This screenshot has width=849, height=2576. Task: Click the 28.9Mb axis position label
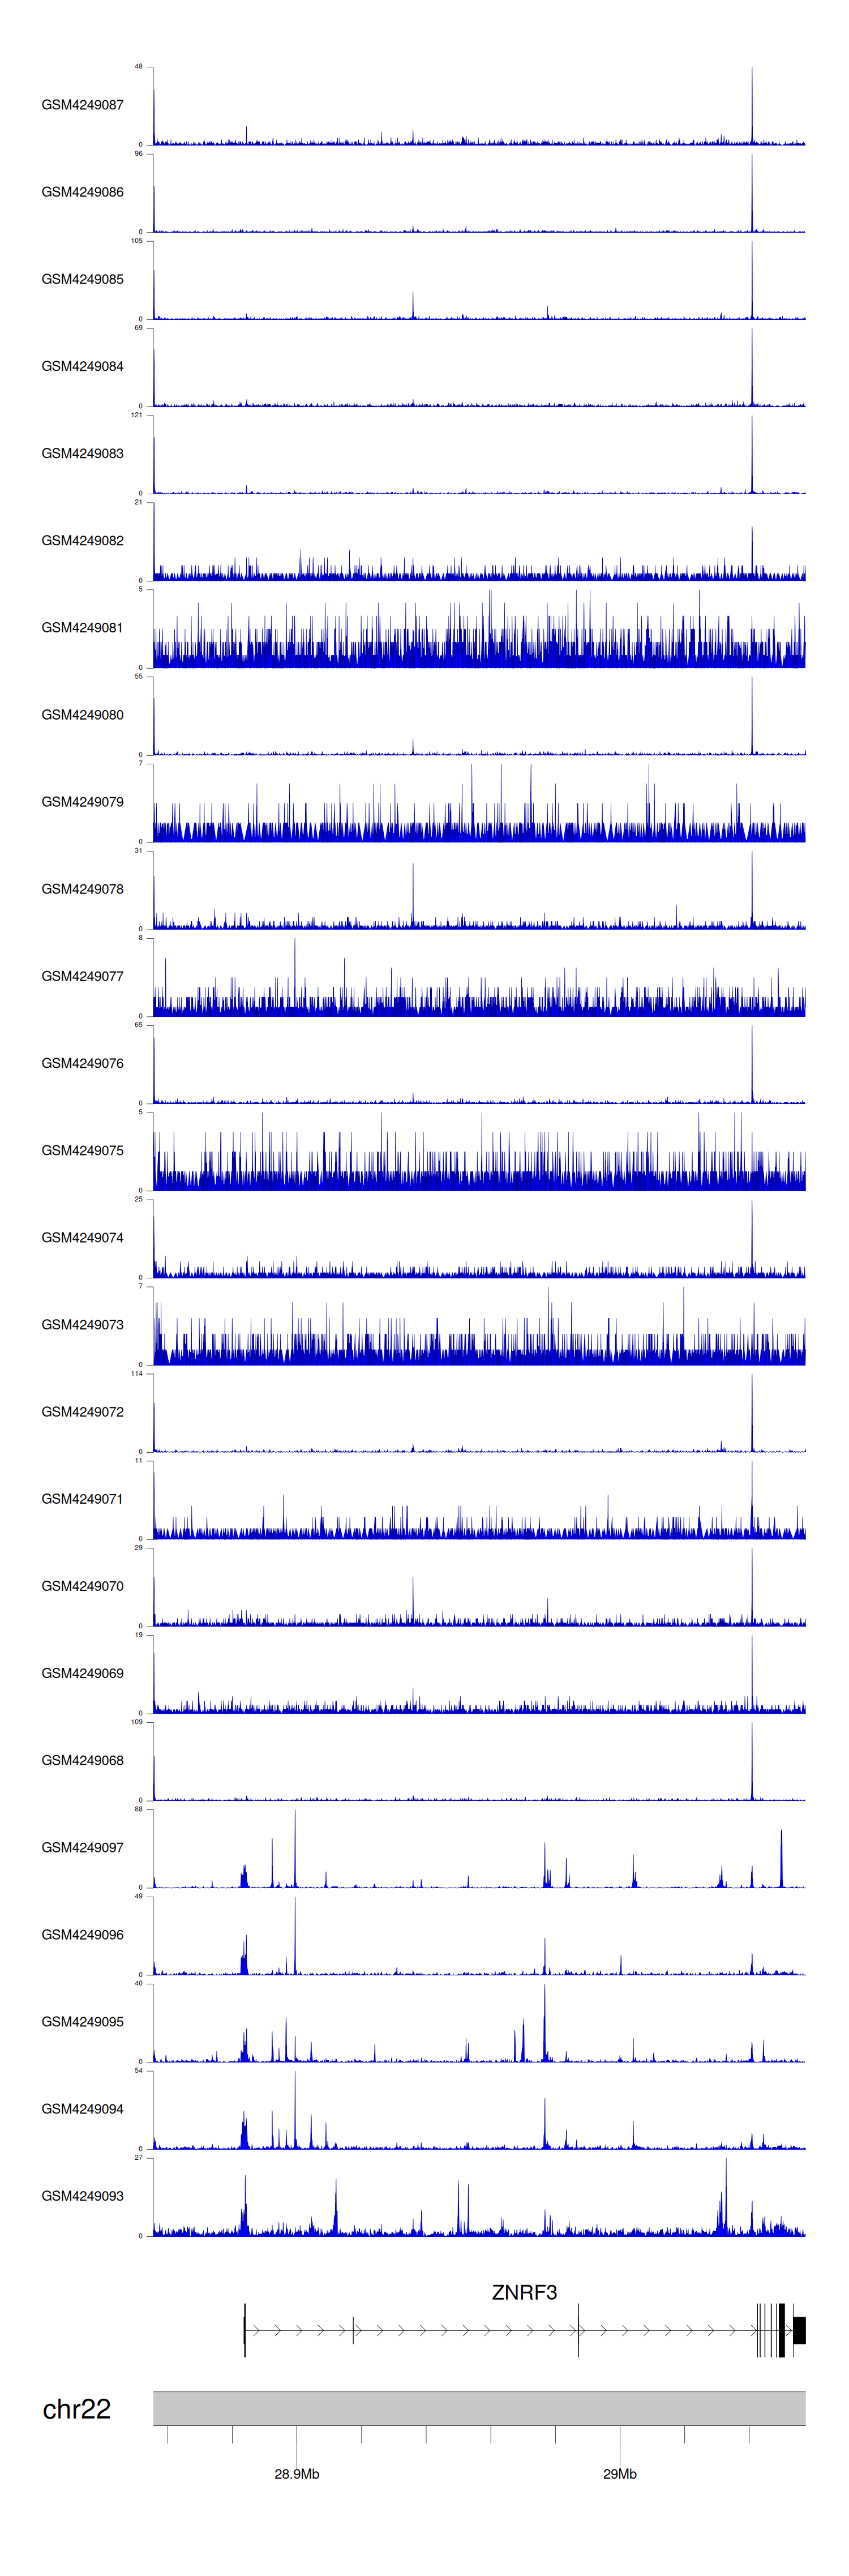click(297, 2474)
